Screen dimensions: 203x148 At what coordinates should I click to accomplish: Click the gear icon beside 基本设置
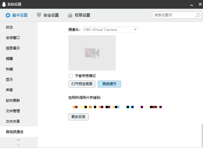click(x=8, y=15)
